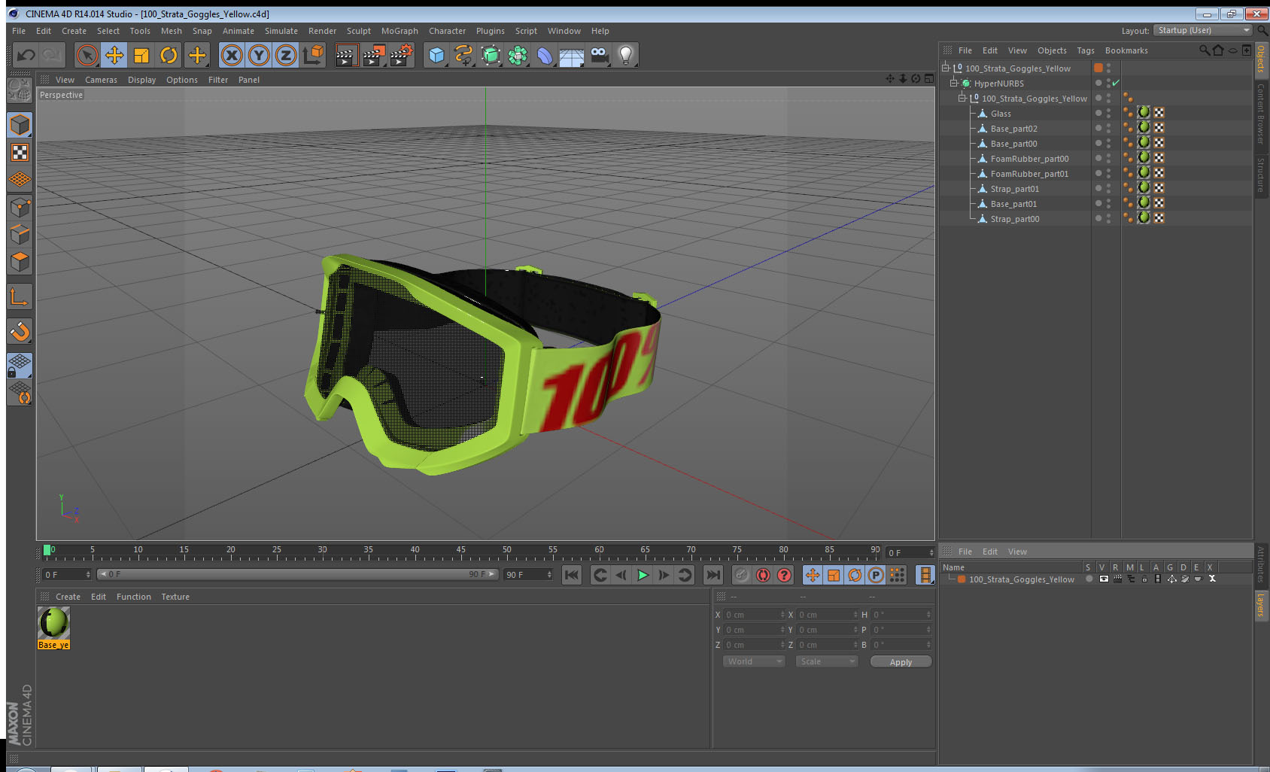Image resolution: width=1270 pixels, height=772 pixels.
Task: Open the Sculpt menu
Action: [x=358, y=31]
